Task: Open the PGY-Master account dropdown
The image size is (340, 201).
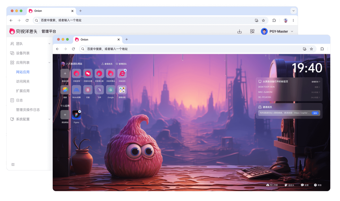Action: pos(278,31)
